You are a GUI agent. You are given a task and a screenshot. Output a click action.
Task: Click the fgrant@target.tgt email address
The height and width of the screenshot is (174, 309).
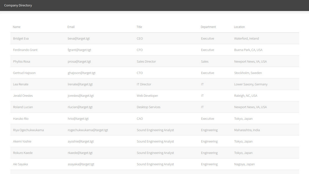(x=79, y=50)
